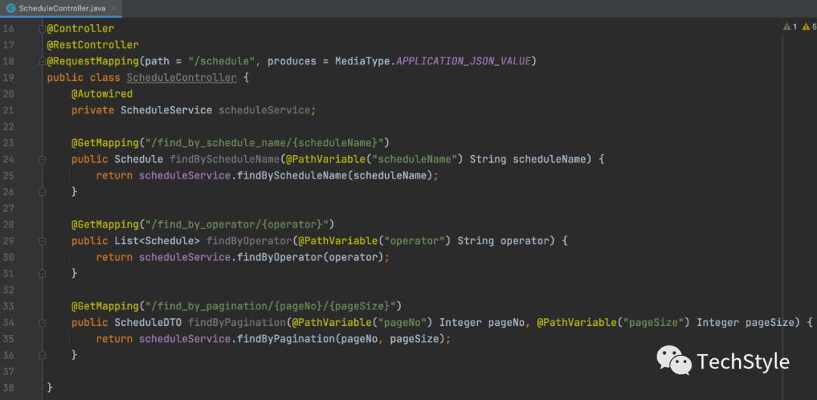Click the List<Schedule> return type
817x400 pixels.
click(x=157, y=240)
